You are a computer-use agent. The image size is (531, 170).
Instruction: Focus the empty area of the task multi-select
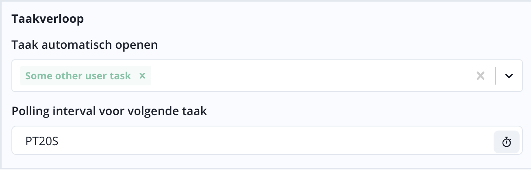point(309,76)
